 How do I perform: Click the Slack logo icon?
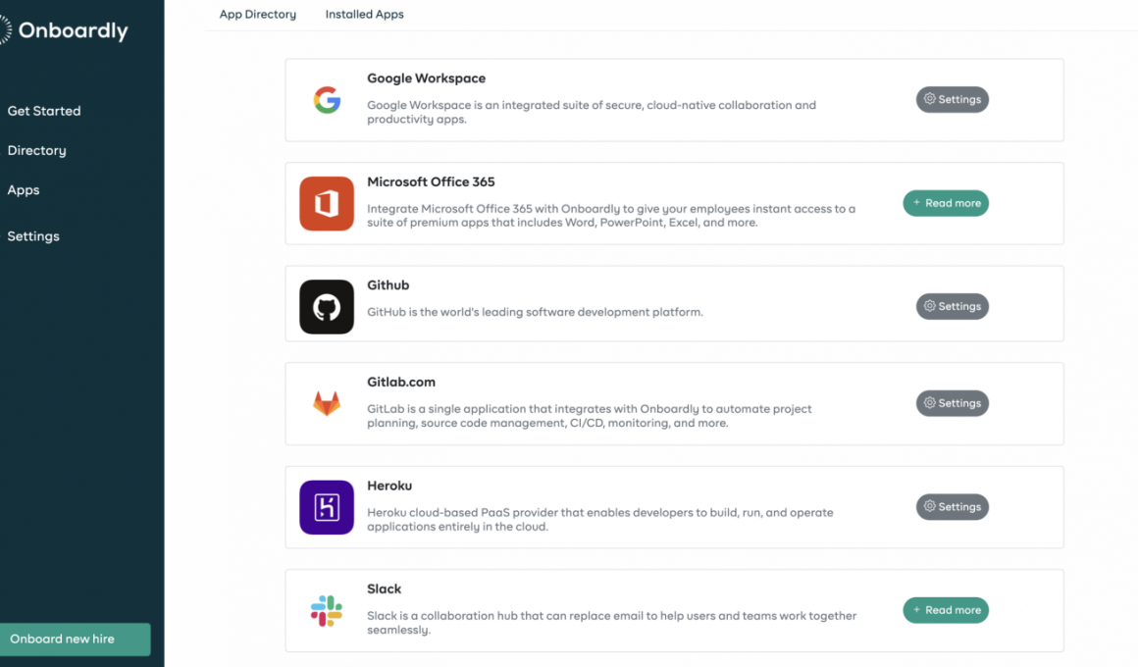pyautogui.click(x=327, y=611)
